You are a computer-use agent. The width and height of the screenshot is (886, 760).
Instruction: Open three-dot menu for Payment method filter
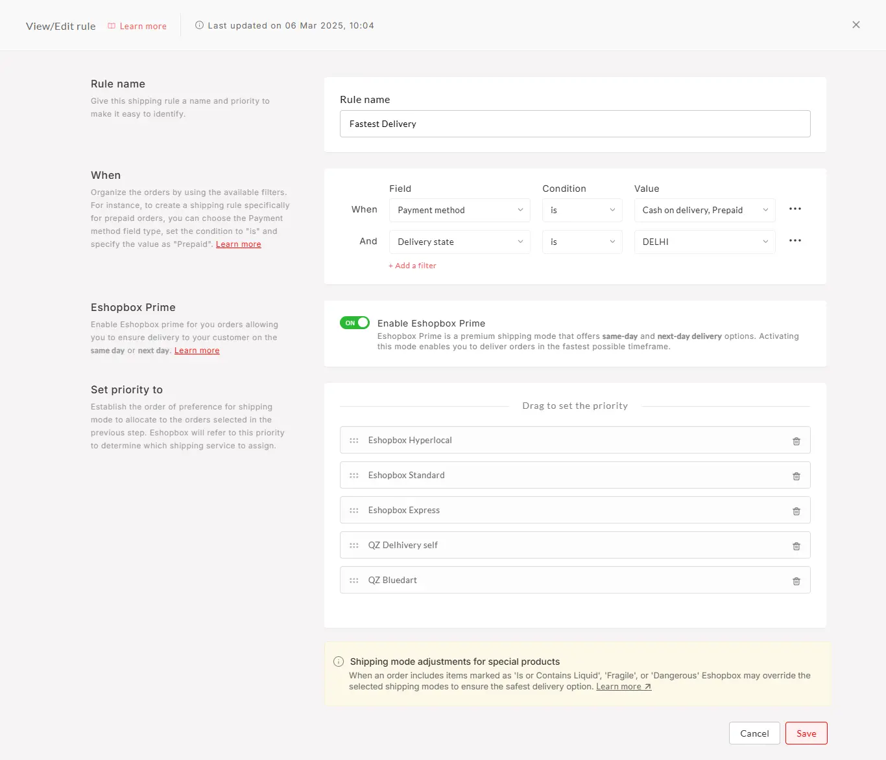coord(795,209)
